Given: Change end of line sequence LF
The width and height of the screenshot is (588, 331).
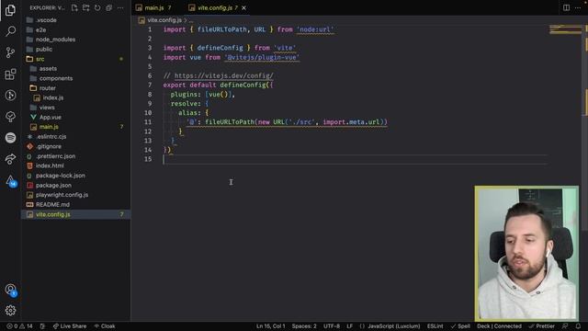Looking at the screenshot, I should point(349,326).
